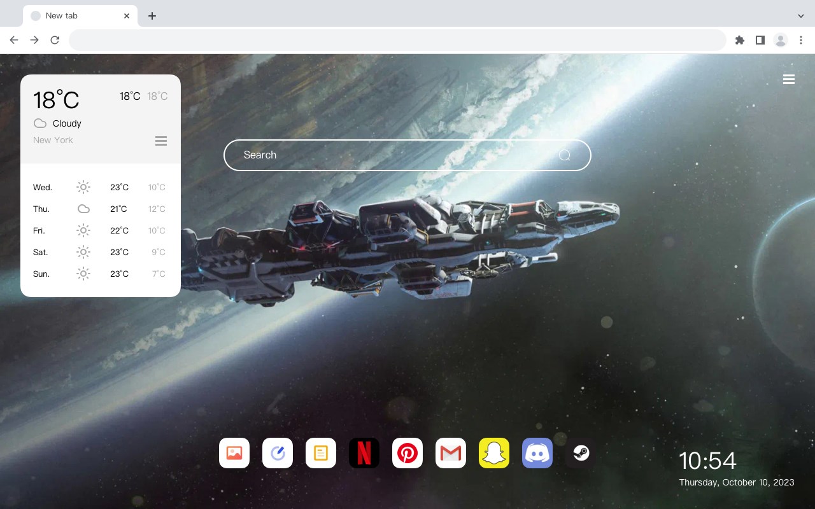The width and height of the screenshot is (815, 509).
Task: Click the 21°C high for Thursday
Action: [x=118, y=209]
